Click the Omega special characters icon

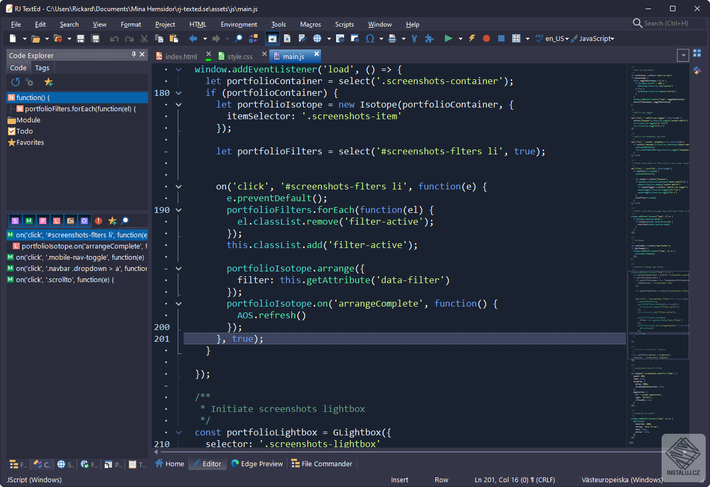pos(370,39)
